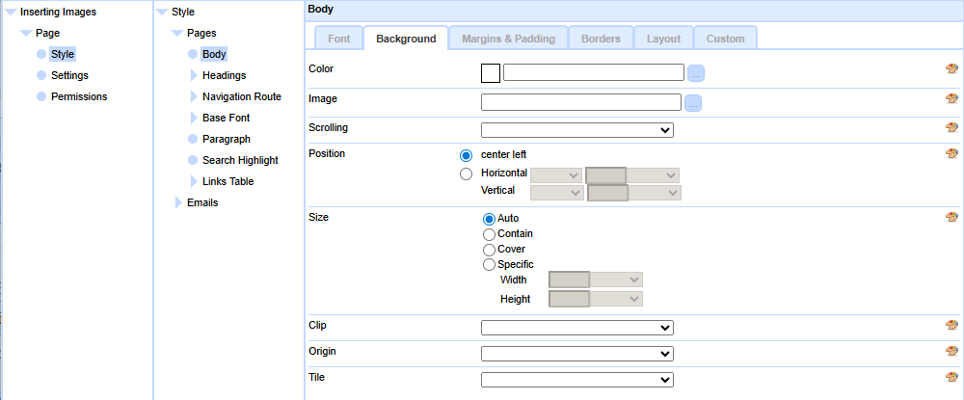Select the Contain size radio button
Viewport: 964px width, 400px height.
pyautogui.click(x=489, y=234)
